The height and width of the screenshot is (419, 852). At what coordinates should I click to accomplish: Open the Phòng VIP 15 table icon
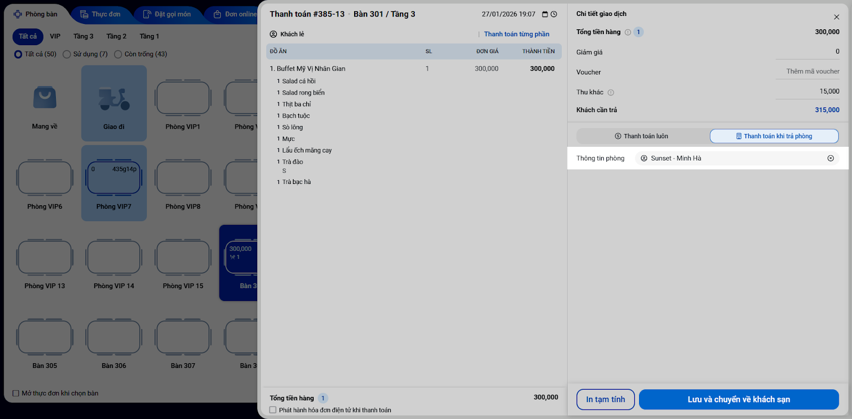pos(183,257)
